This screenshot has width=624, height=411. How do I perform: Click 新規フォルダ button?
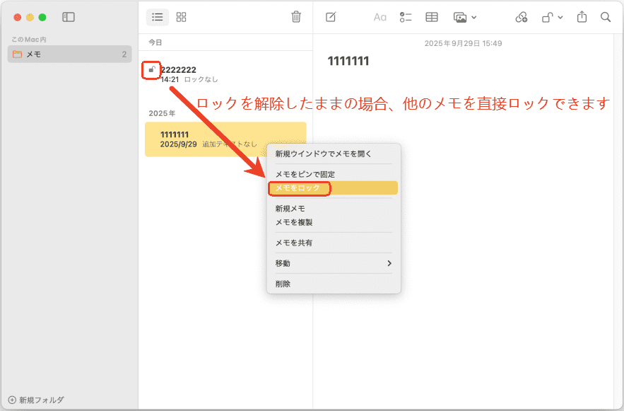(x=36, y=400)
